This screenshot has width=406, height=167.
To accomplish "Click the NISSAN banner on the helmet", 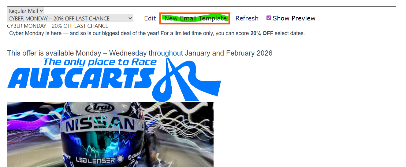I will pyautogui.click(x=100, y=124).
